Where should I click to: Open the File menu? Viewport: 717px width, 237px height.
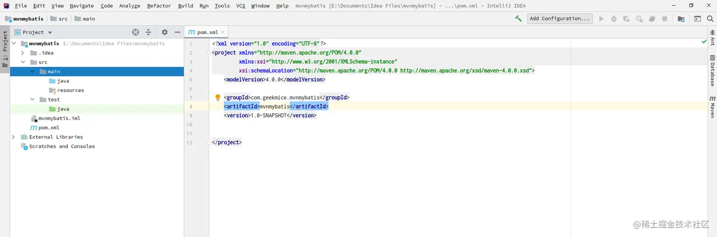21,6
